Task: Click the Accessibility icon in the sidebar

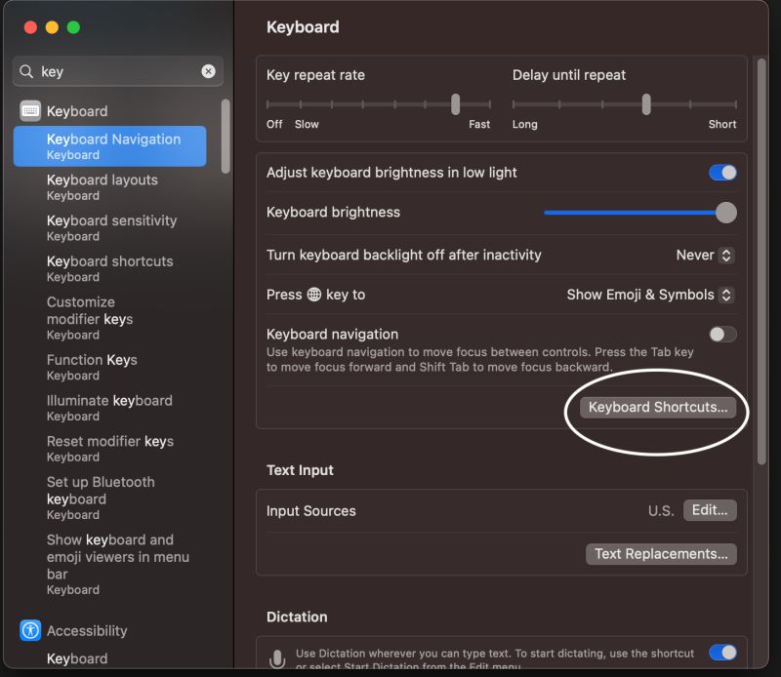Action: pyautogui.click(x=29, y=631)
